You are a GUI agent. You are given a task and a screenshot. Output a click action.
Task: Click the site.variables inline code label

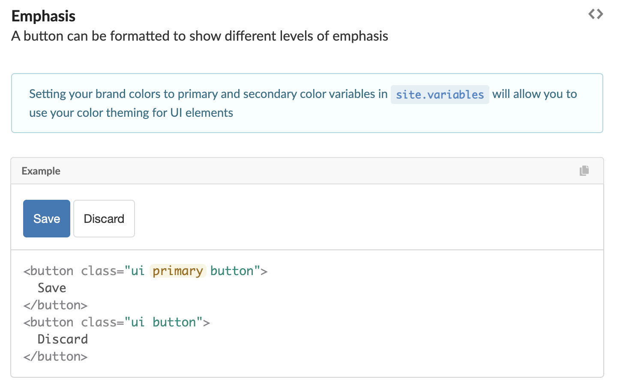click(440, 95)
